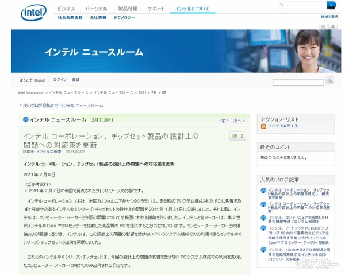
Task: Click the top search submit button
Action: click(331, 5)
